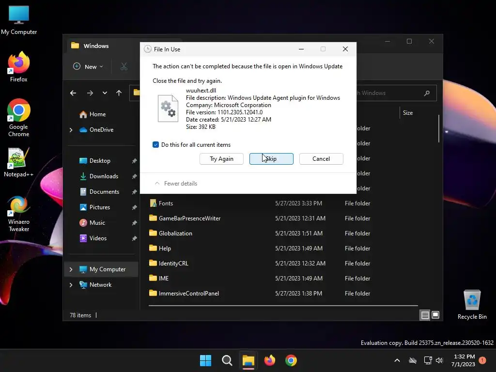Viewport: 496px width, 372px height.
Task: Close the File In Use dialog
Action: (x=345, y=49)
